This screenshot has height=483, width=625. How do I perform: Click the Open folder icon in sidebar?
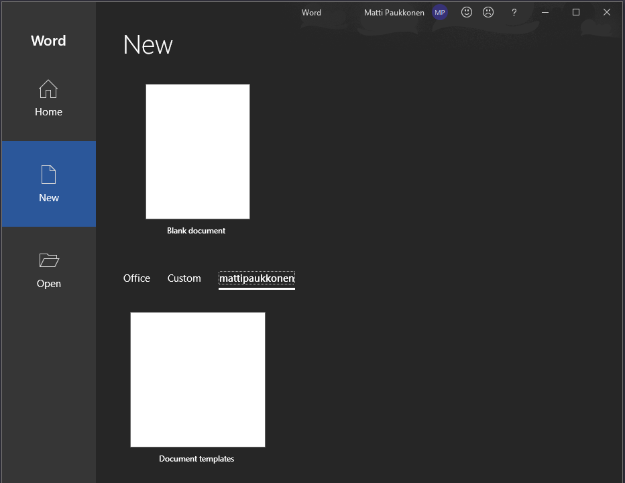[x=48, y=260]
